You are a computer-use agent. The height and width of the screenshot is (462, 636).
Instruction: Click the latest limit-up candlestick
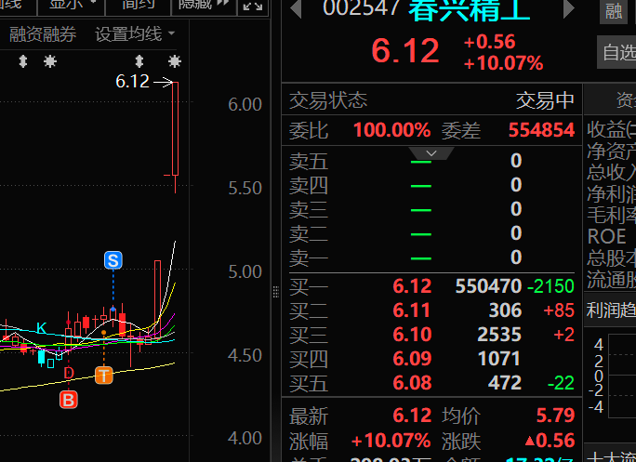(x=175, y=129)
